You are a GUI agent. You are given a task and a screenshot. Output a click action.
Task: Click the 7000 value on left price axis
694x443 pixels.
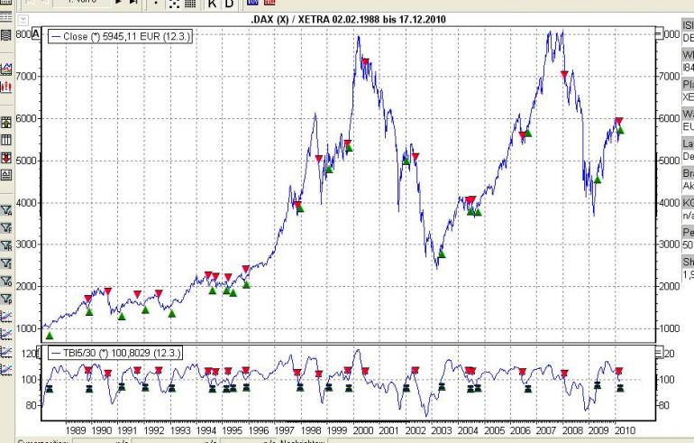click(26, 76)
